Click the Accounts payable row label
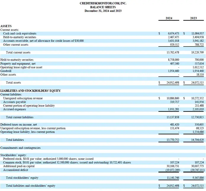The image size is (206, 191). coord(14,102)
